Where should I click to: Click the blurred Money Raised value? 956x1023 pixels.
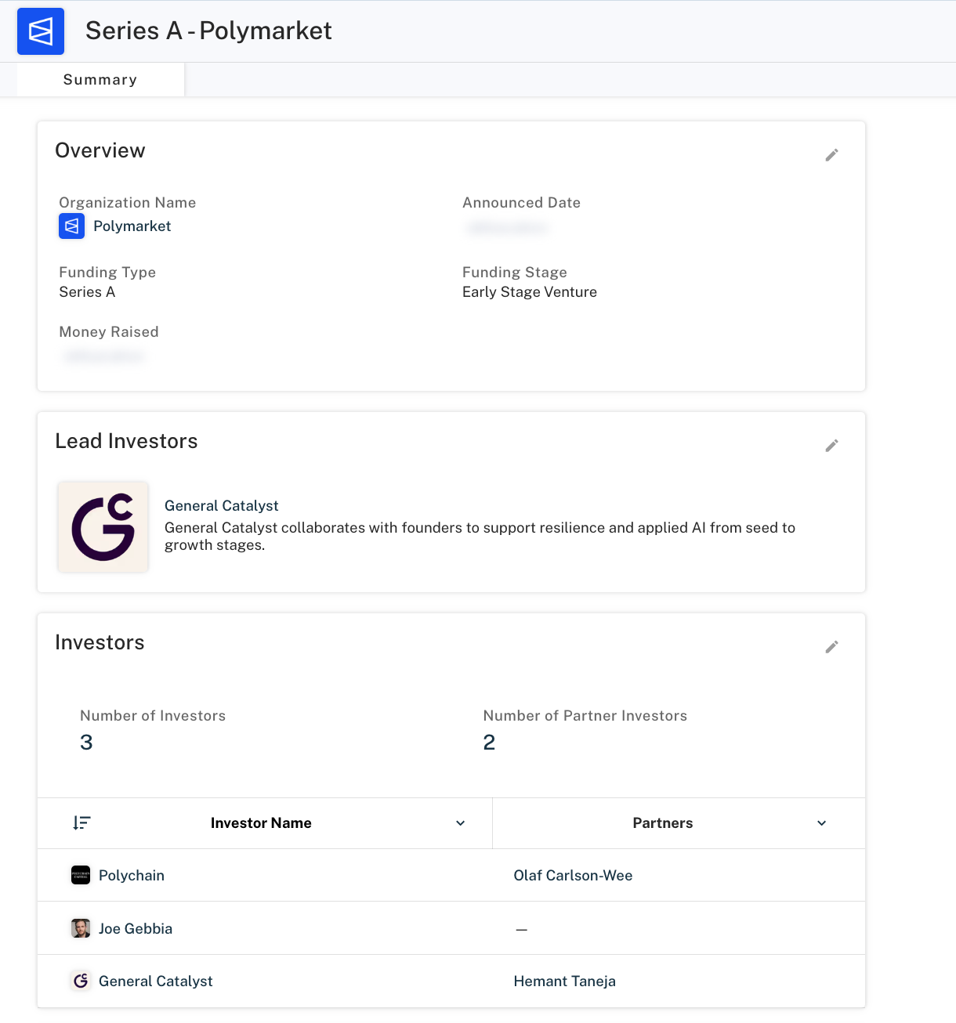point(103,356)
